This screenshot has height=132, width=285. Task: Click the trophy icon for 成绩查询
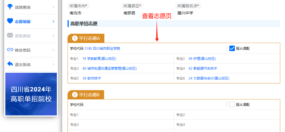[x=10, y=7]
